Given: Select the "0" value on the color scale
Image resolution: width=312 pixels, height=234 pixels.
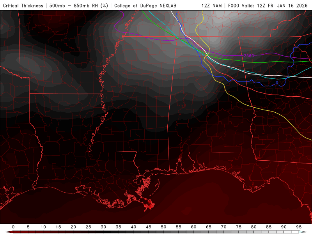Looking at the screenshot, I should click(13, 227).
